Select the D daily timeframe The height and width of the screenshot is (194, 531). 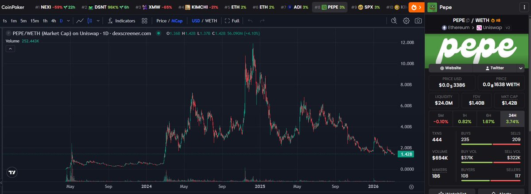click(x=61, y=21)
